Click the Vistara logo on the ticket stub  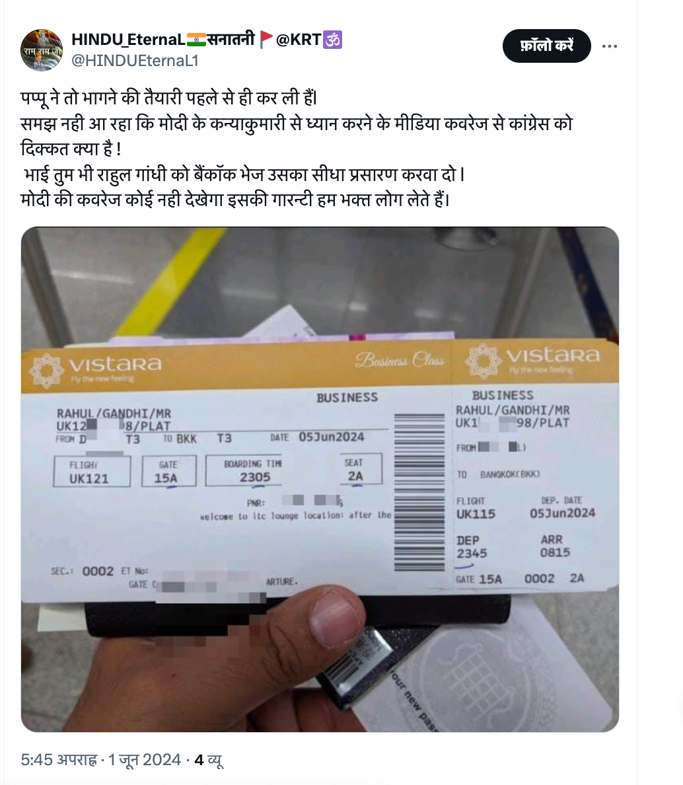coord(532,359)
